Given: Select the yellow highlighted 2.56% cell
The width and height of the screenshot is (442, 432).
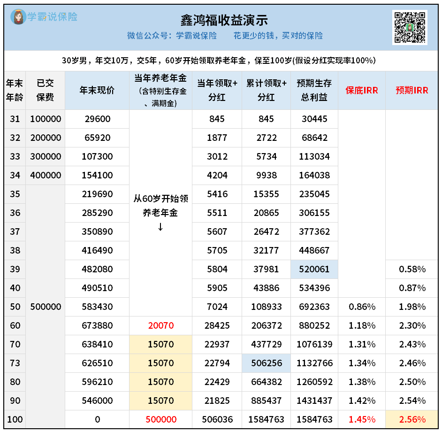Looking at the screenshot, I should coord(412,419).
